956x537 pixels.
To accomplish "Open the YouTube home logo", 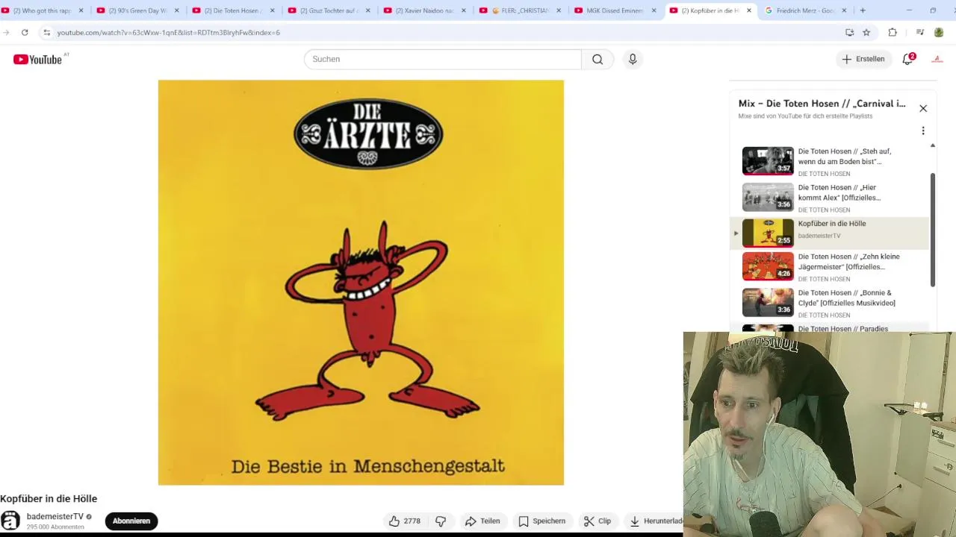I will (37, 59).
